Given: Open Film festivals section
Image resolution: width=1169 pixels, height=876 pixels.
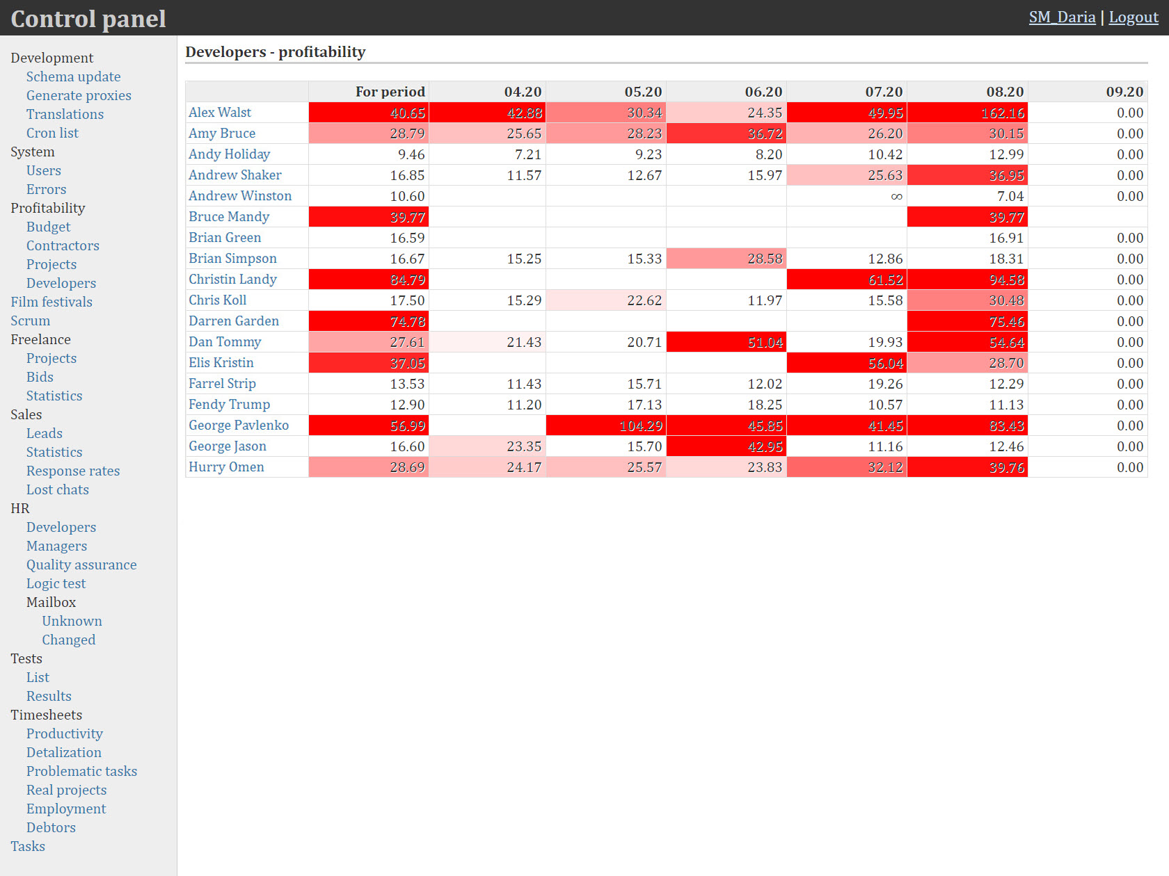Looking at the screenshot, I should 51,302.
